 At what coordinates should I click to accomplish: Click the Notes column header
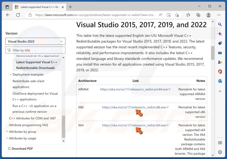click(201, 81)
